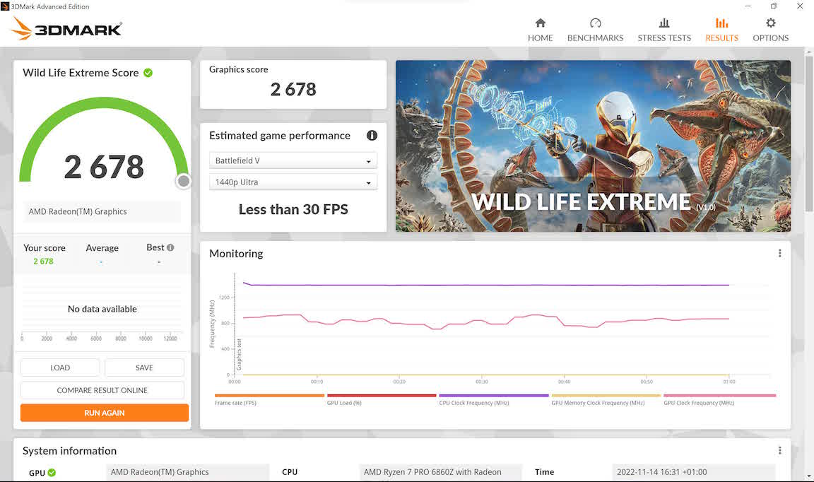Click Compare Result Online button
This screenshot has height=482, width=814.
102,390
